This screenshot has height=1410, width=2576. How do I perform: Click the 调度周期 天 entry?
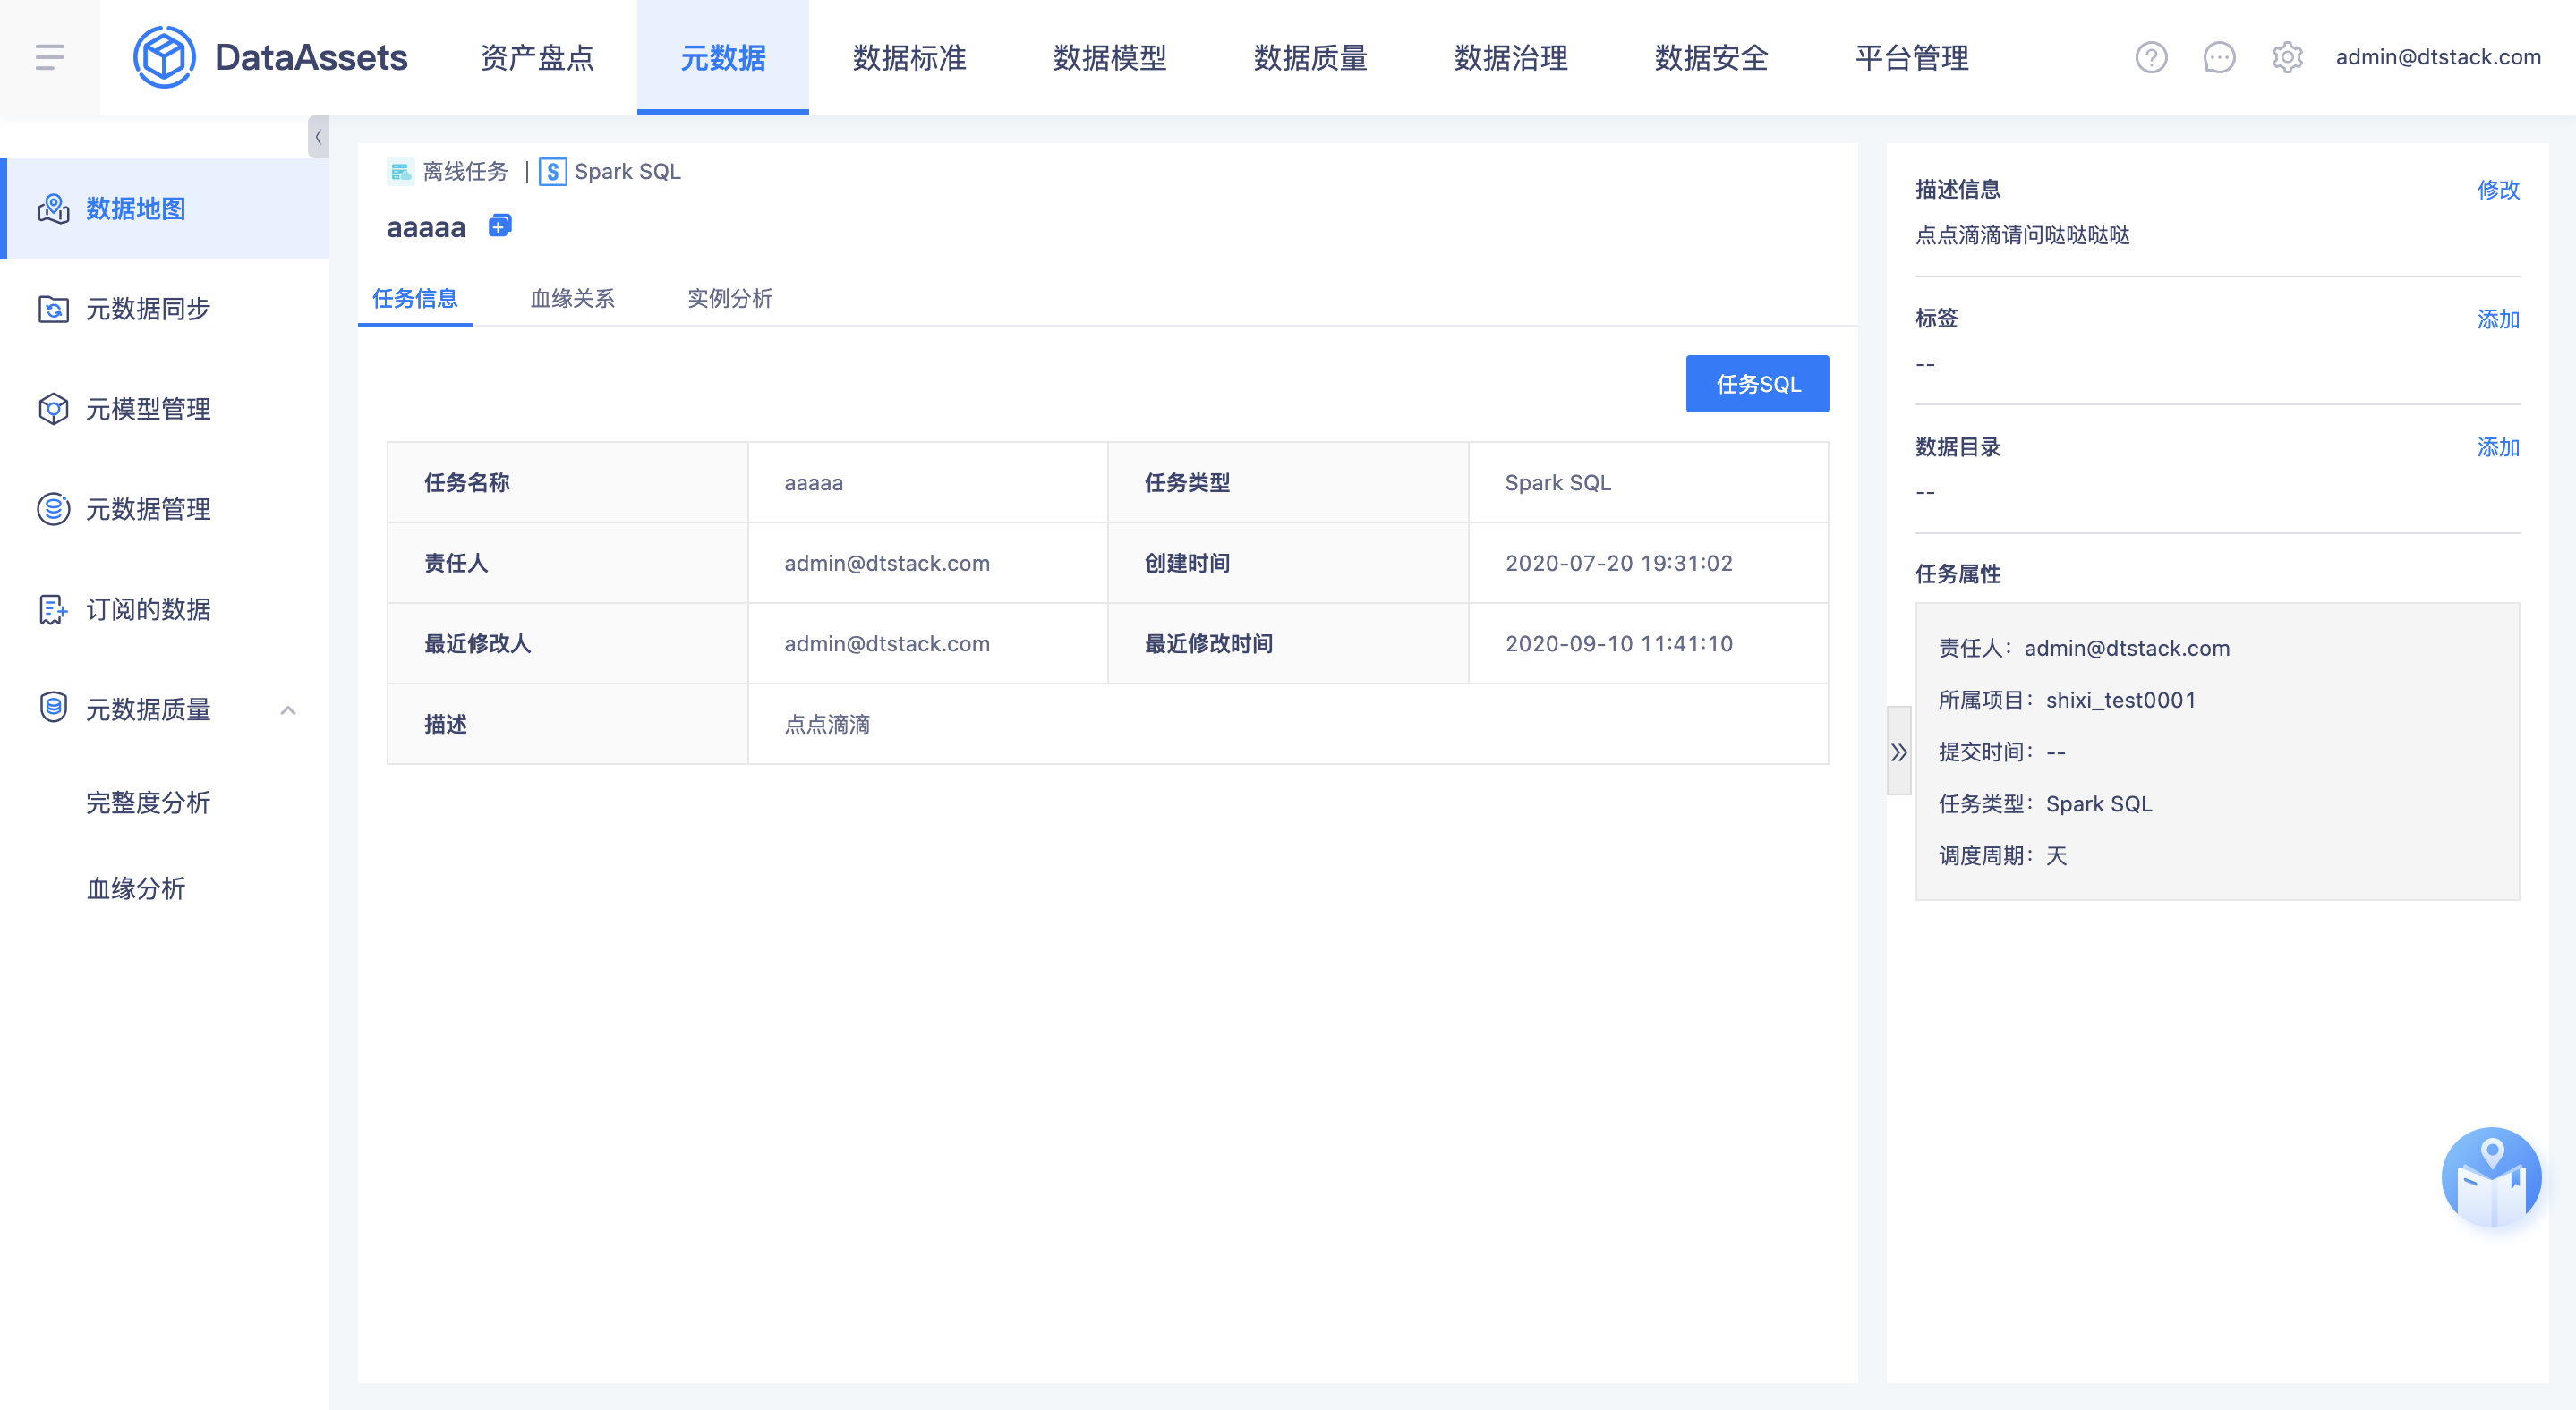[x=2002, y=855]
